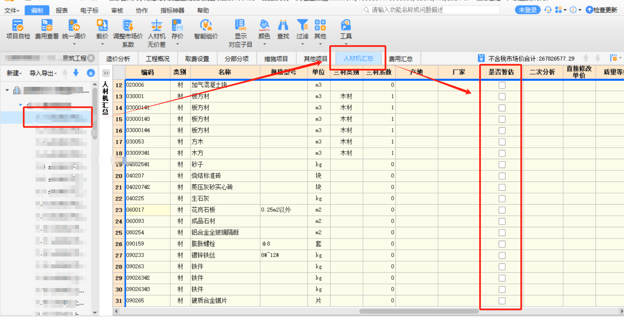
Task: Click 人材机无价差 balance icon
Action: [x=156, y=25]
